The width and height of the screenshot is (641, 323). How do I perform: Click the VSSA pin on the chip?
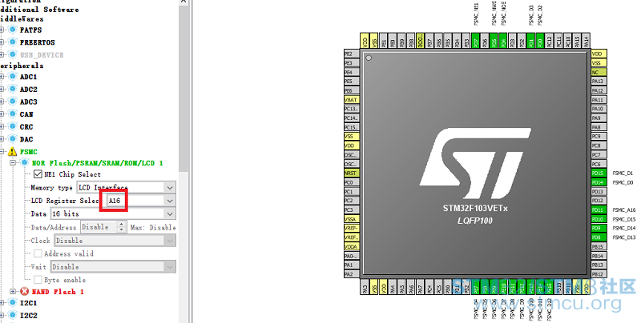coord(352,219)
